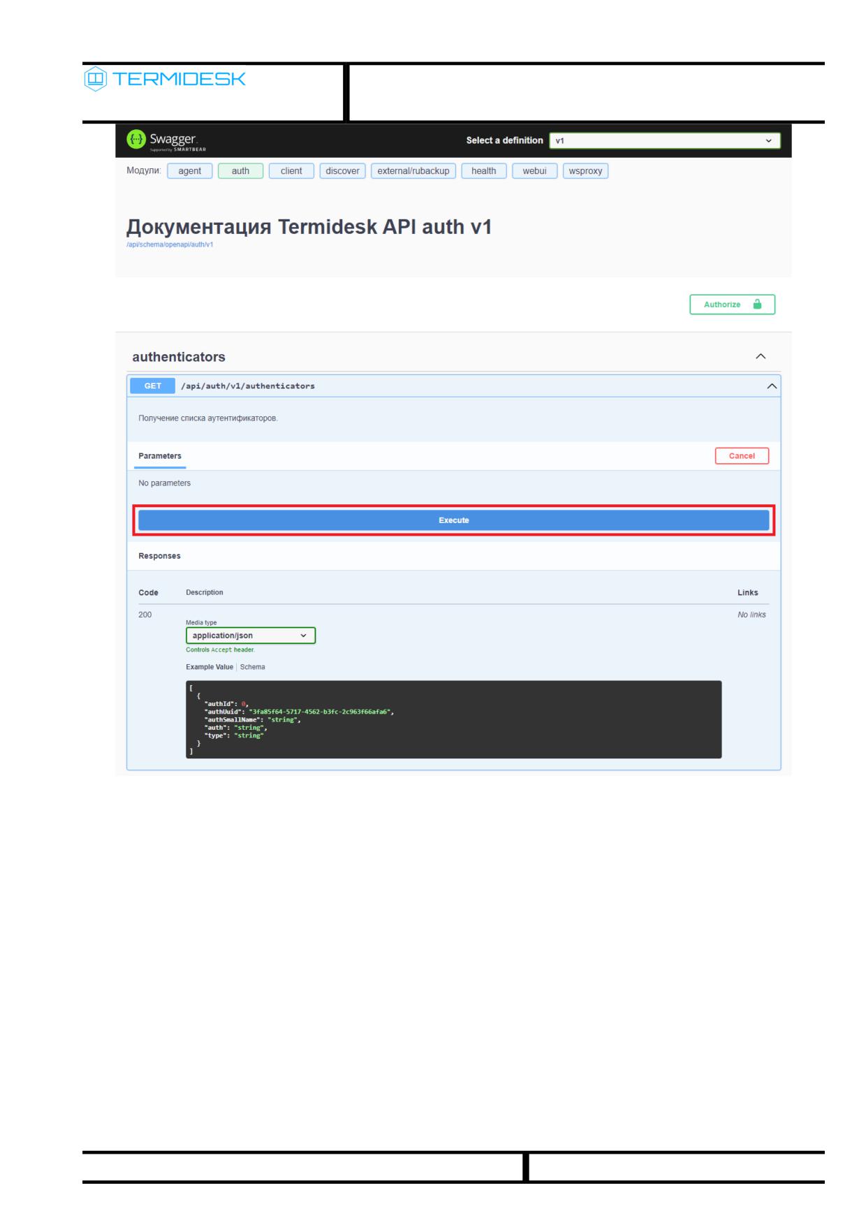Click the Authorize button
866x1225 pixels.
click(x=732, y=305)
